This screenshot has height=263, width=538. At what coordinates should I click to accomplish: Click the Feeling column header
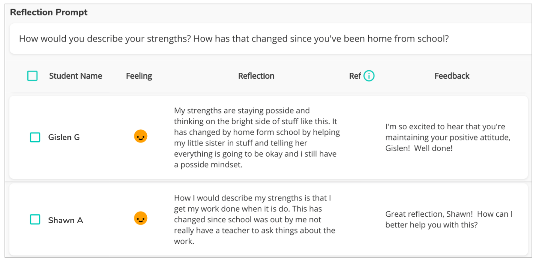139,76
